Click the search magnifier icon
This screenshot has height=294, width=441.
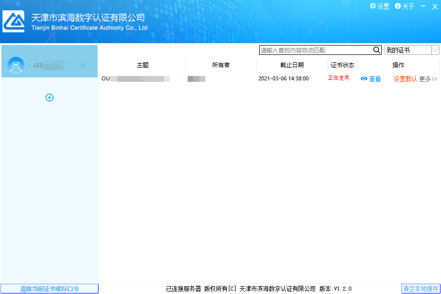(377, 50)
